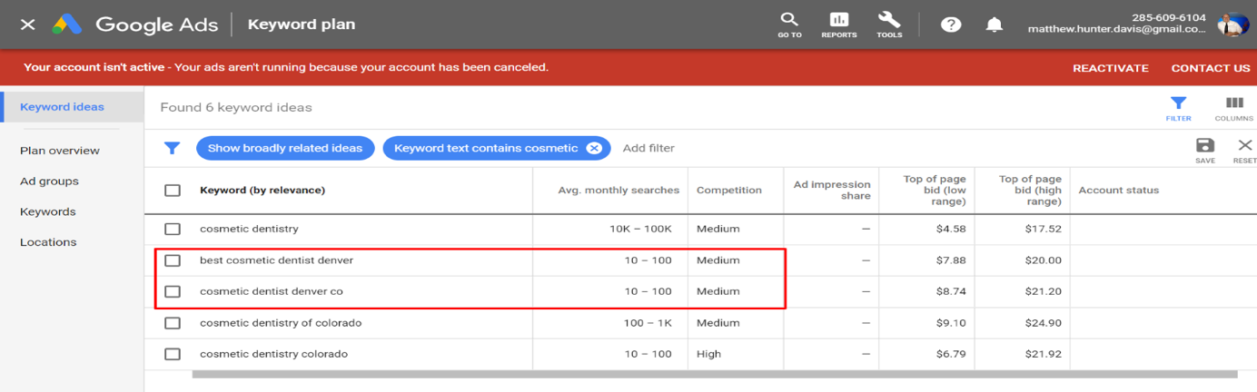
Task: Remove the 'Keyword text contains cosmetic' filter
Action: click(594, 148)
